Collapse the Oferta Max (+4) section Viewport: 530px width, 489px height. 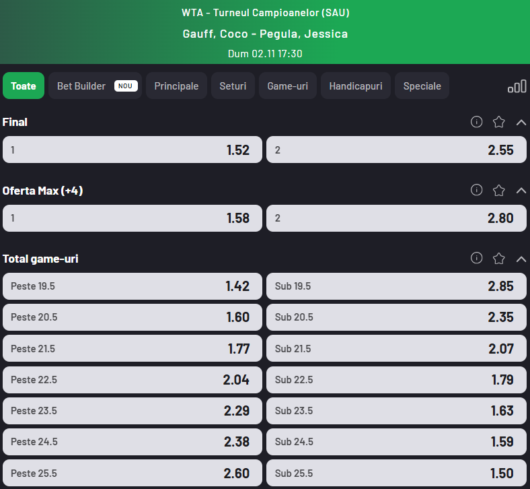pos(521,190)
